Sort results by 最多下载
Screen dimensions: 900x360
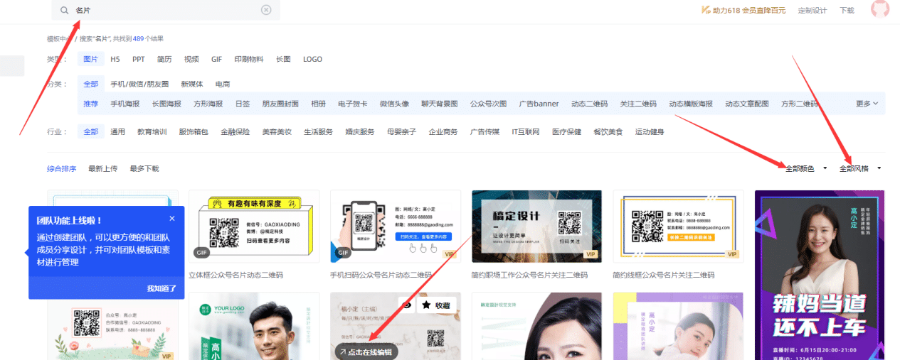[144, 169]
